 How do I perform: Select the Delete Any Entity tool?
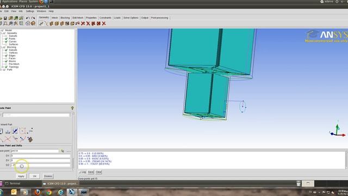[104, 23]
